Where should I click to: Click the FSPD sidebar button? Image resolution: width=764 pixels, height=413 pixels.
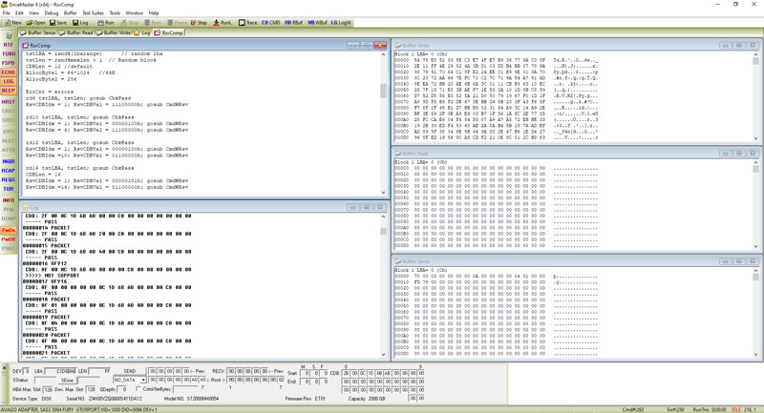point(9,63)
